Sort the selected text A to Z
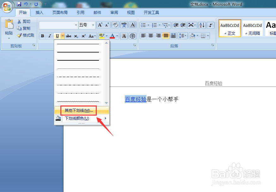Viewport: 276px width, 192px height. 202,25
